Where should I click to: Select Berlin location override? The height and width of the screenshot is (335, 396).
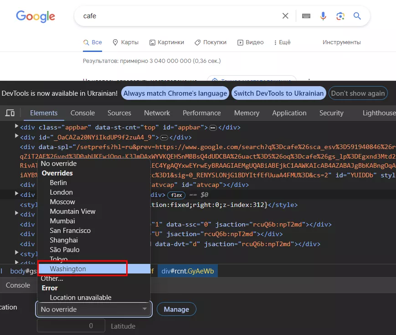point(94,183)
